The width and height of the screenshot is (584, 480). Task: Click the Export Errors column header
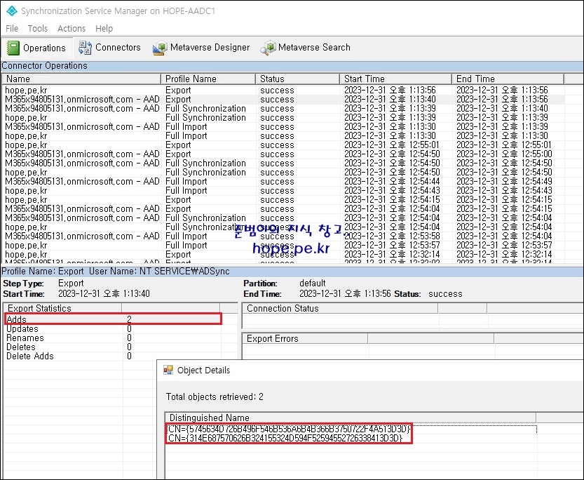click(305, 338)
